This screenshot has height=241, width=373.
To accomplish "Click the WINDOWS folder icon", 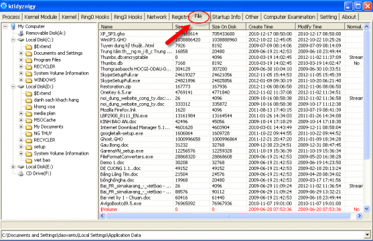I will (29, 80).
